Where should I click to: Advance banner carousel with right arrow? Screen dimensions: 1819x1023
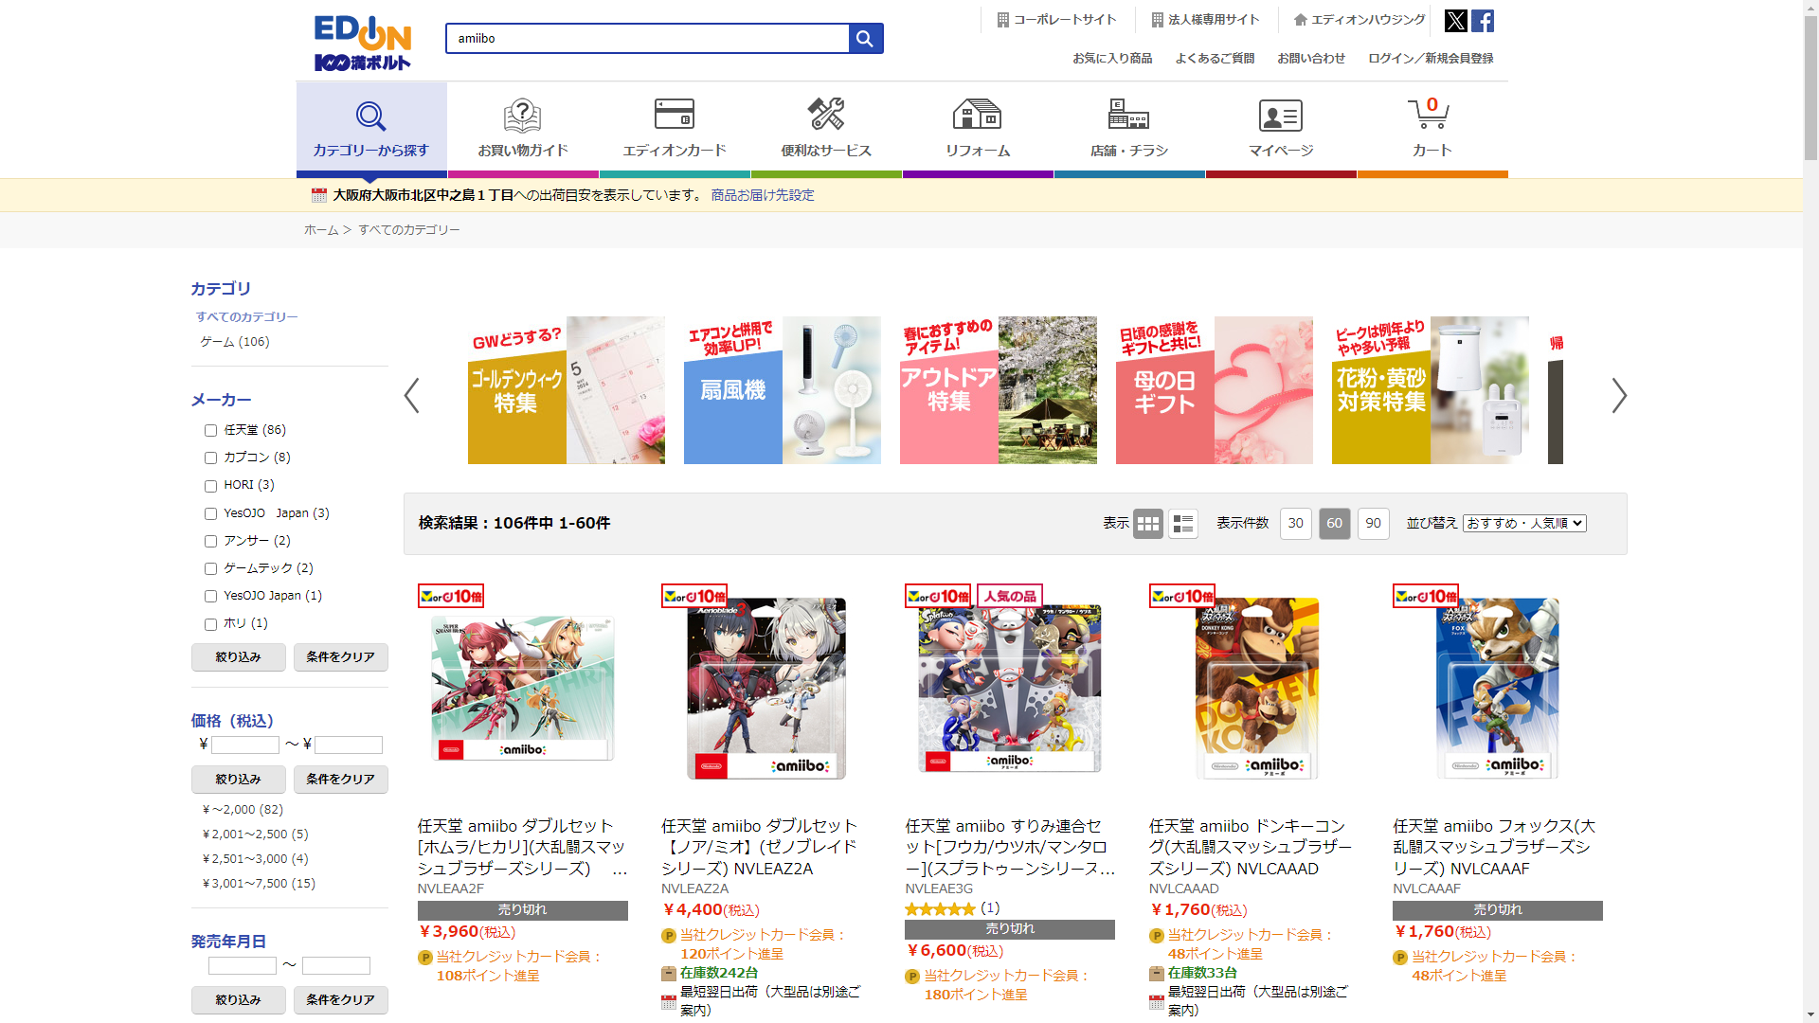1618,396
